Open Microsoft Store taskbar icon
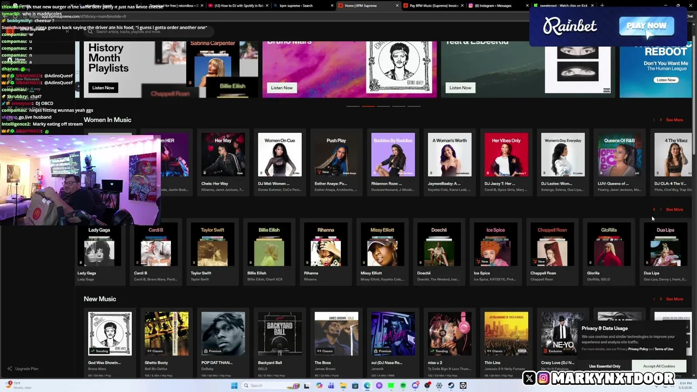Image resolution: width=697 pixels, height=392 pixels. [x=355, y=385]
